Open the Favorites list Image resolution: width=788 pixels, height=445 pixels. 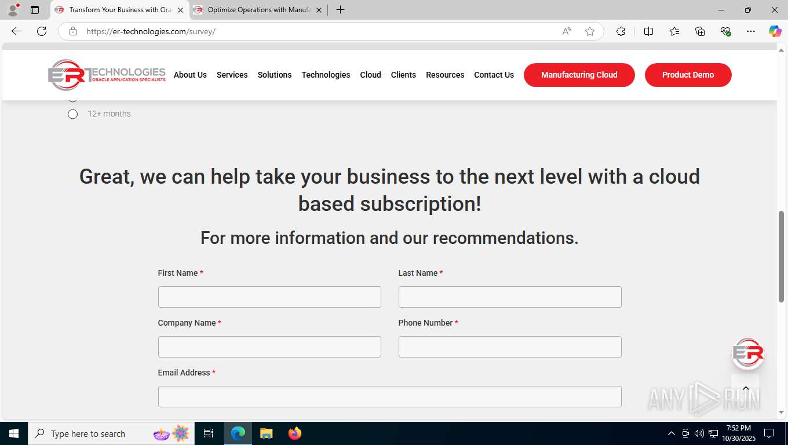point(674,31)
